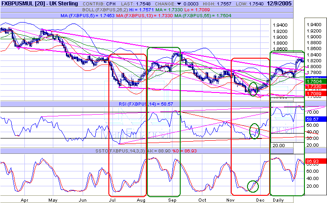Click the Nov label on the time axis
The width and height of the screenshot is (327, 203).
pos(230,200)
